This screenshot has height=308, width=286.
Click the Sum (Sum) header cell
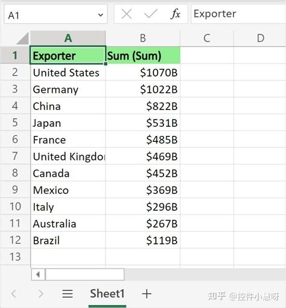(x=143, y=56)
